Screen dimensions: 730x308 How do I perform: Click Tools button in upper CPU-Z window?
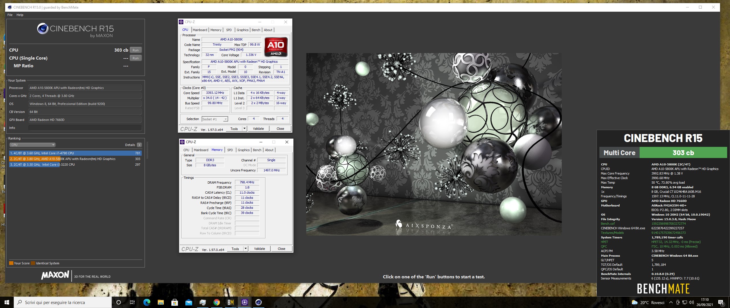[x=234, y=129]
